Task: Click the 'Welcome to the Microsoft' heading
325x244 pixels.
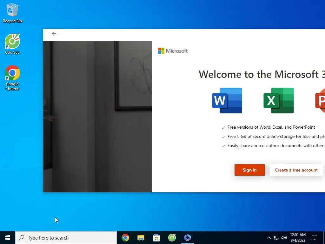Action: click(262, 74)
